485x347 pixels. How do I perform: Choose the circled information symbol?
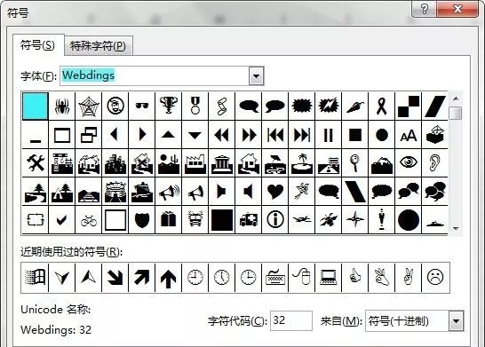pyautogui.click(x=274, y=220)
